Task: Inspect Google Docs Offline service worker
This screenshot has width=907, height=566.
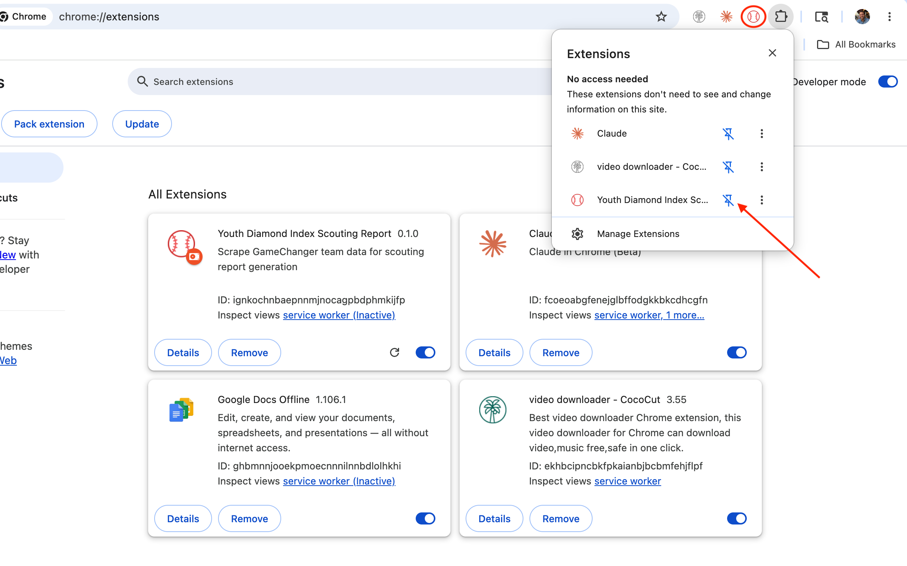Action: (x=339, y=481)
